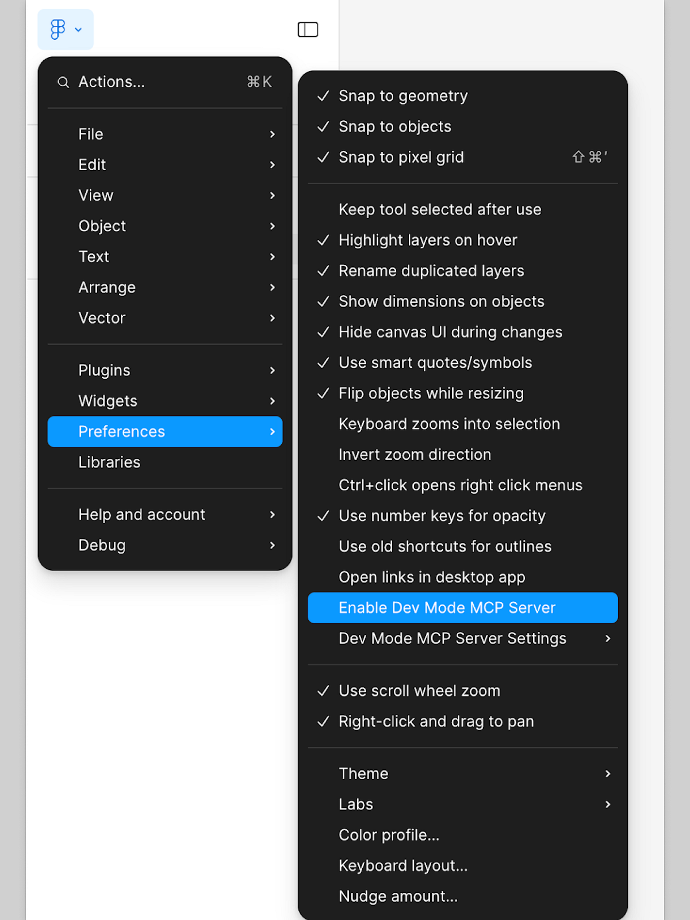Click the Figma logo main menu button
Screen dimensions: 690x920
click(65, 29)
